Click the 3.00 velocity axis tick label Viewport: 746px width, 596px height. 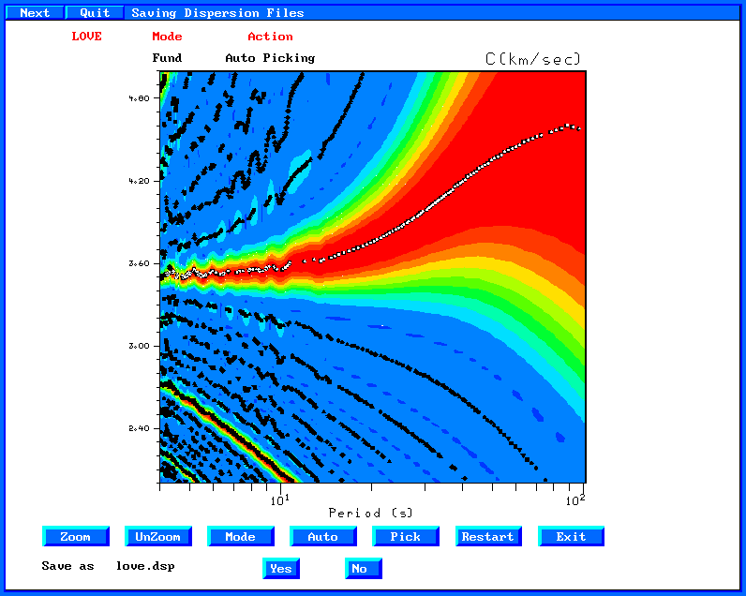point(139,346)
